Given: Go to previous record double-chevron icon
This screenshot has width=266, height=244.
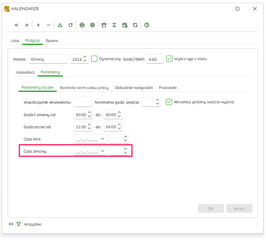Looking at the screenshot, I should click(16, 25).
